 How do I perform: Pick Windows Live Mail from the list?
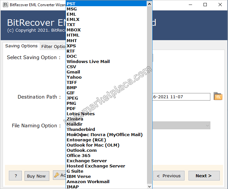click(x=88, y=61)
